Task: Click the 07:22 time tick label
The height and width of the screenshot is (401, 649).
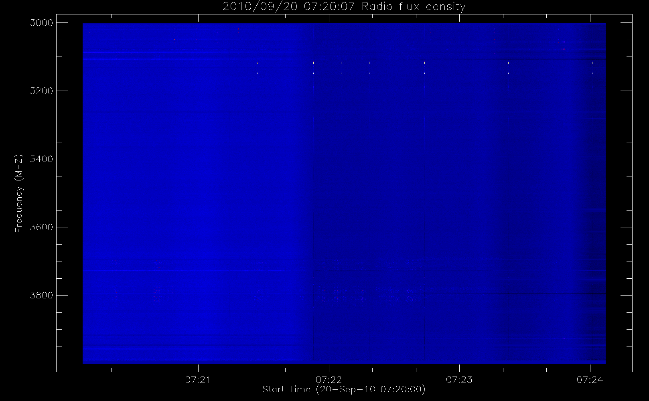Action: click(329, 380)
